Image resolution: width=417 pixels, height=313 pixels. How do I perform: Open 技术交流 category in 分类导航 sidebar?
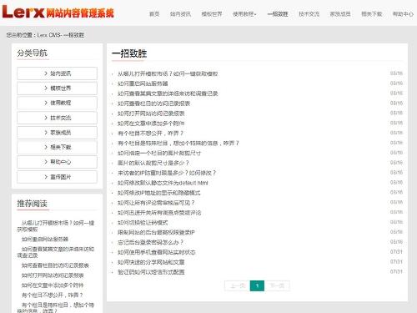pyautogui.click(x=57, y=118)
